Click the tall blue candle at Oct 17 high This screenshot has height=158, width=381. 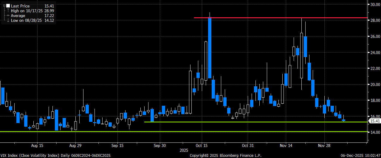pos(210,48)
